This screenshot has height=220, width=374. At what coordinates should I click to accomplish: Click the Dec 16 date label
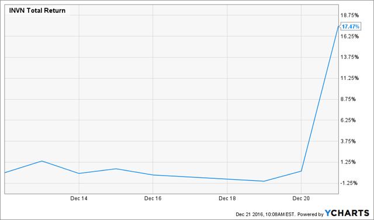coord(153,198)
